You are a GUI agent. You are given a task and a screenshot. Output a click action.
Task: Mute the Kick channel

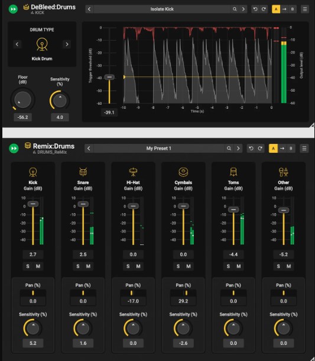[38, 266]
